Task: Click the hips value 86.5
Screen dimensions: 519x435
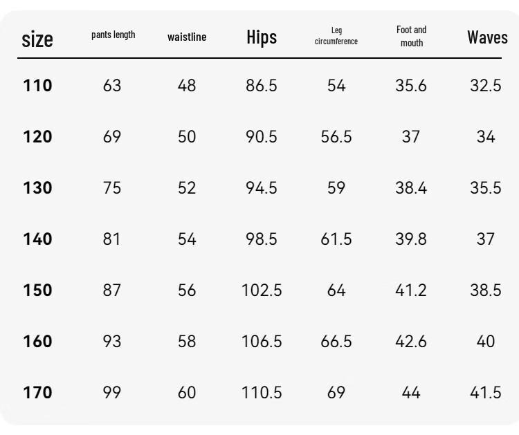Action: click(x=262, y=86)
